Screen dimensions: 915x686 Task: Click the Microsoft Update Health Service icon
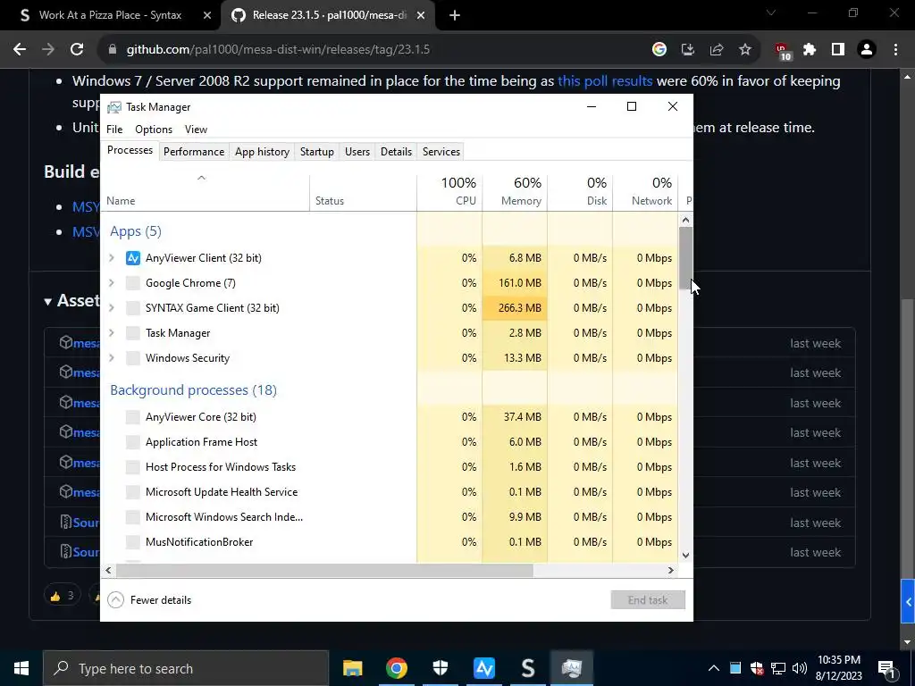click(x=133, y=492)
